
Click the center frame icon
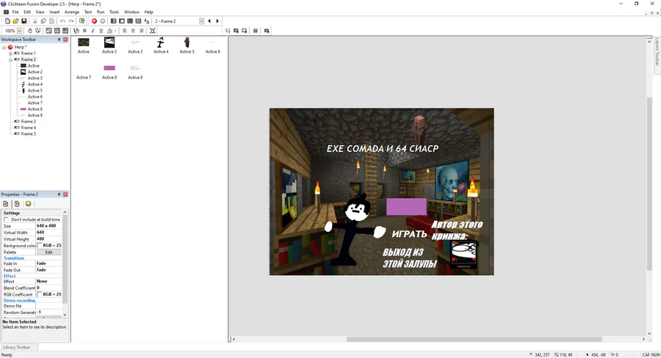[153, 31]
